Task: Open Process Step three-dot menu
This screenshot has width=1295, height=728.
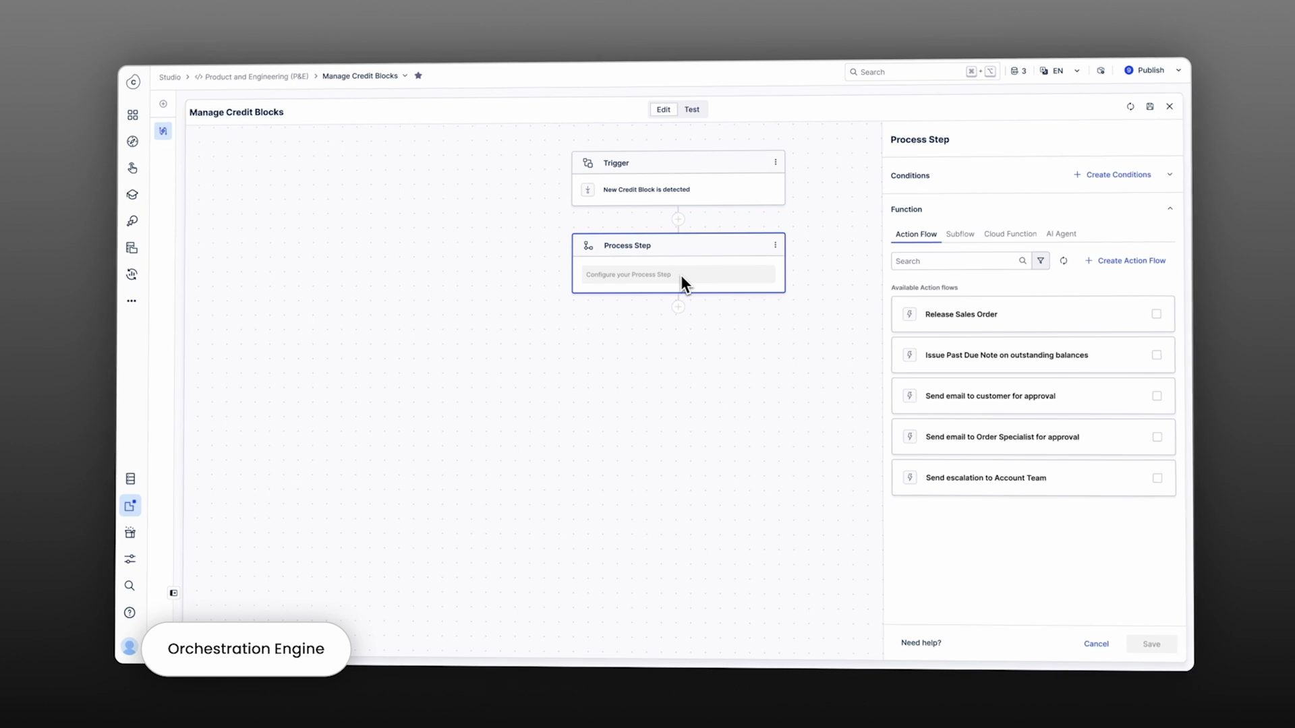Action: [x=775, y=245]
